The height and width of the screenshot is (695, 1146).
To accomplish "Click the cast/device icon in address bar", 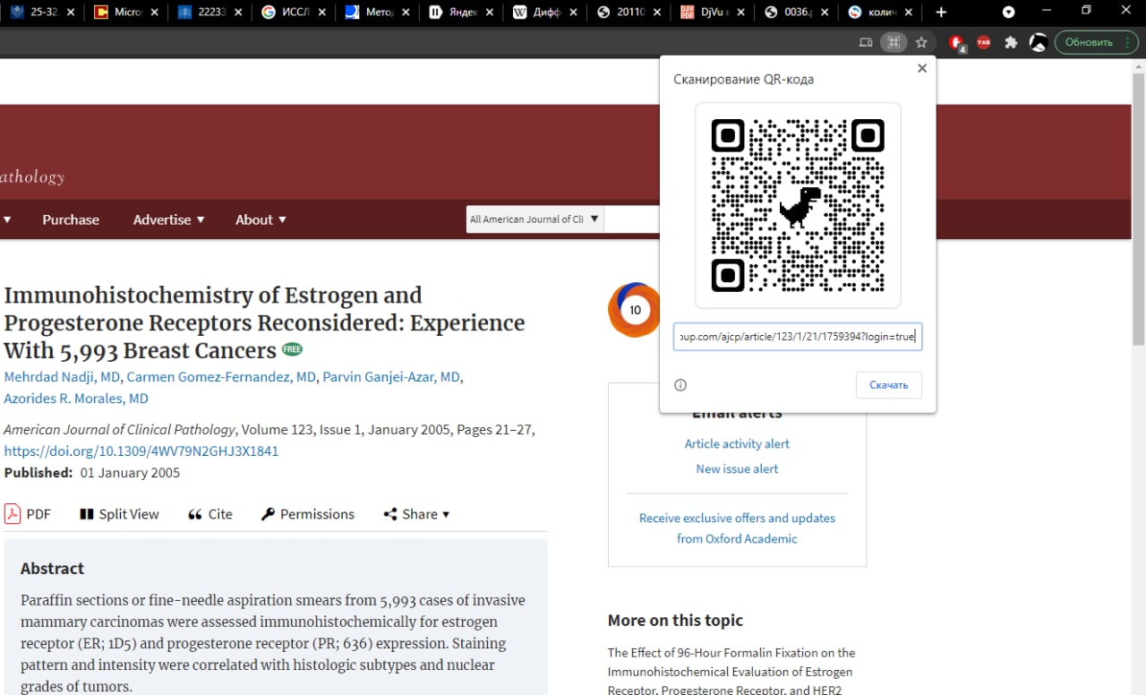I will tap(865, 42).
